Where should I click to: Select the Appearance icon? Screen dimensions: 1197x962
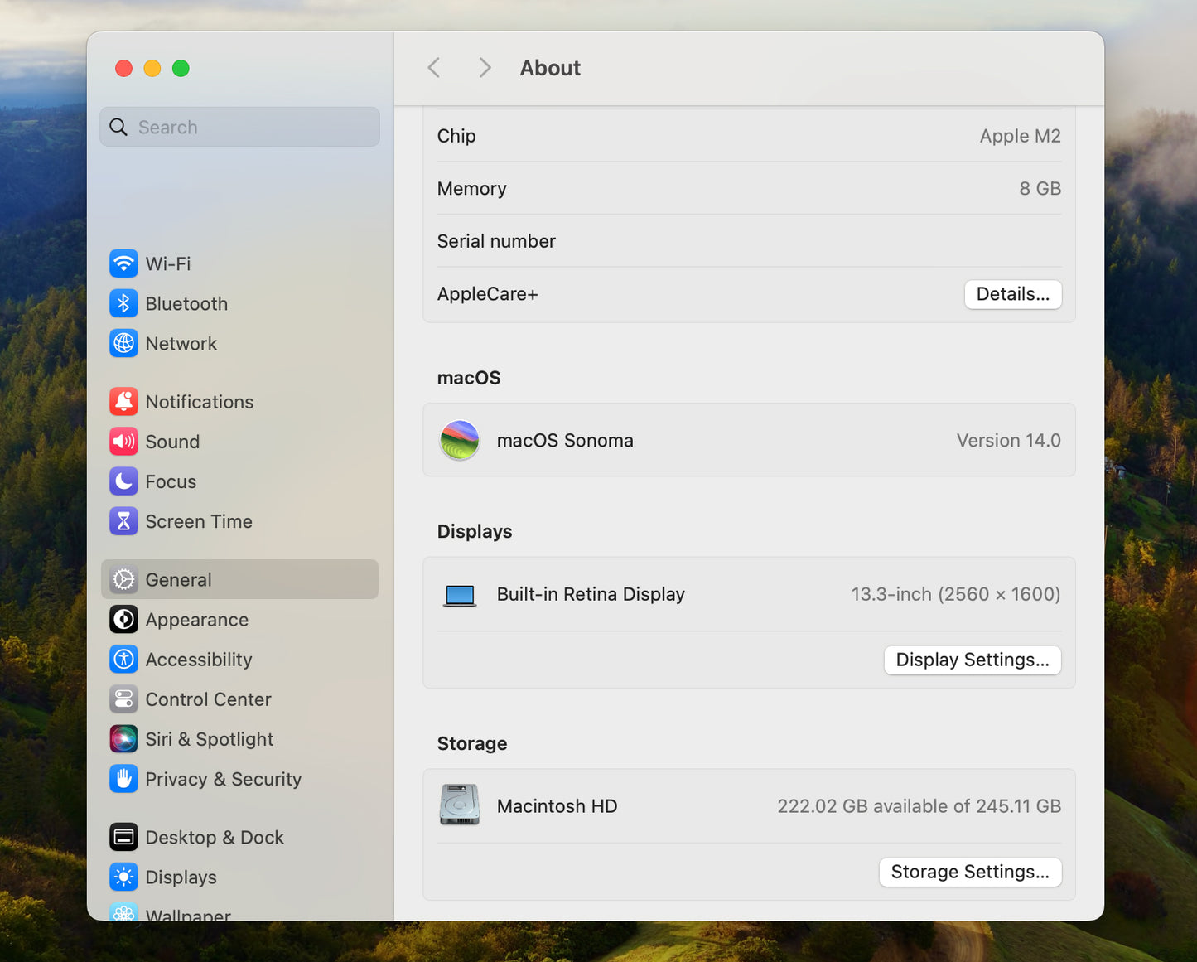pyautogui.click(x=123, y=619)
